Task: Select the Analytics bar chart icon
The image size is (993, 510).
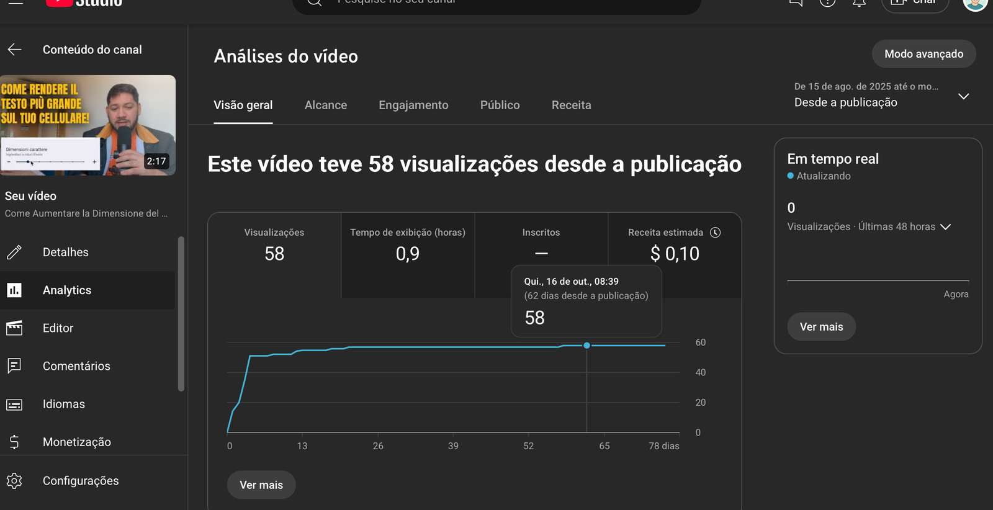Action: click(x=14, y=290)
